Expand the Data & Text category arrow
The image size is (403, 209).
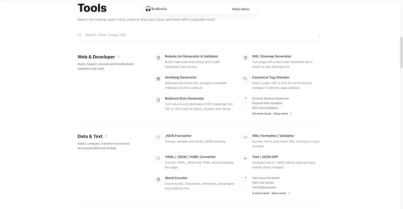click(x=106, y=137)
